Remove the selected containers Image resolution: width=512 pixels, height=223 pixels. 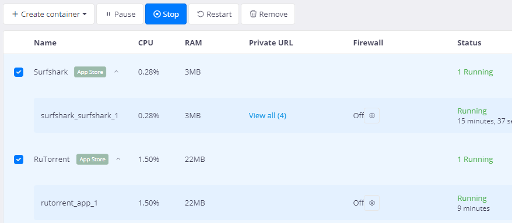coord(268,14)
